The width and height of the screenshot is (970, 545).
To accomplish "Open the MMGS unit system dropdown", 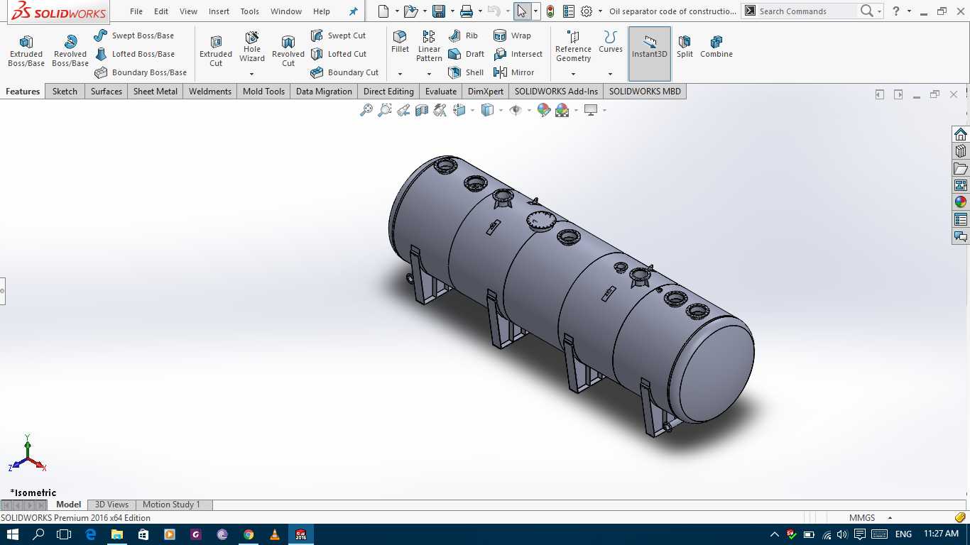I will [x=870, y=518].
